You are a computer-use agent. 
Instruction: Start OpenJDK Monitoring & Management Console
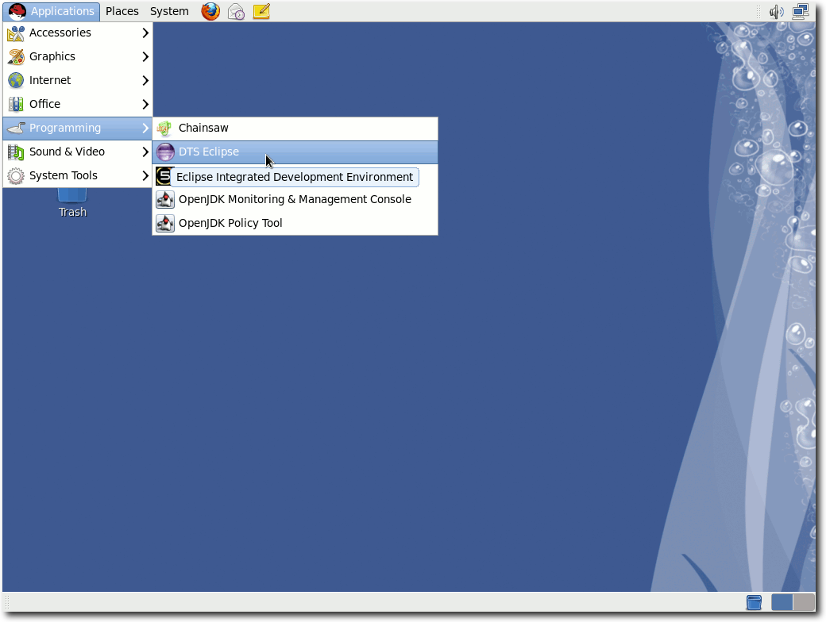tap(295, 200)
